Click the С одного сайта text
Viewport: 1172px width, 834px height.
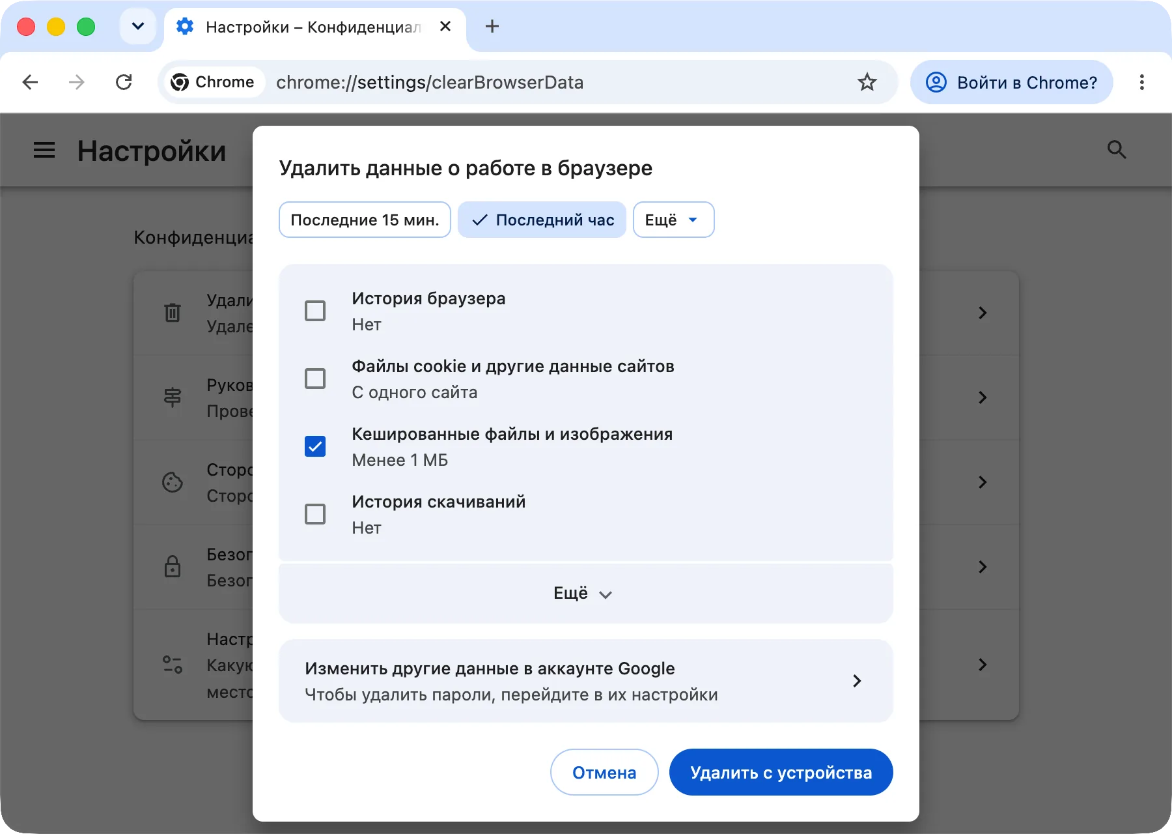pos(415,392)
